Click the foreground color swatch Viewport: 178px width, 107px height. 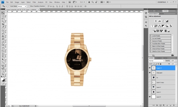pos(2,79)
